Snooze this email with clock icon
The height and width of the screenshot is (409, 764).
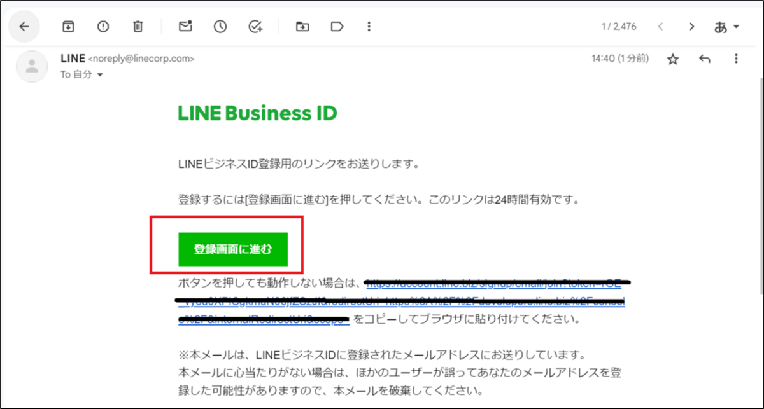[x=220, y=26]
